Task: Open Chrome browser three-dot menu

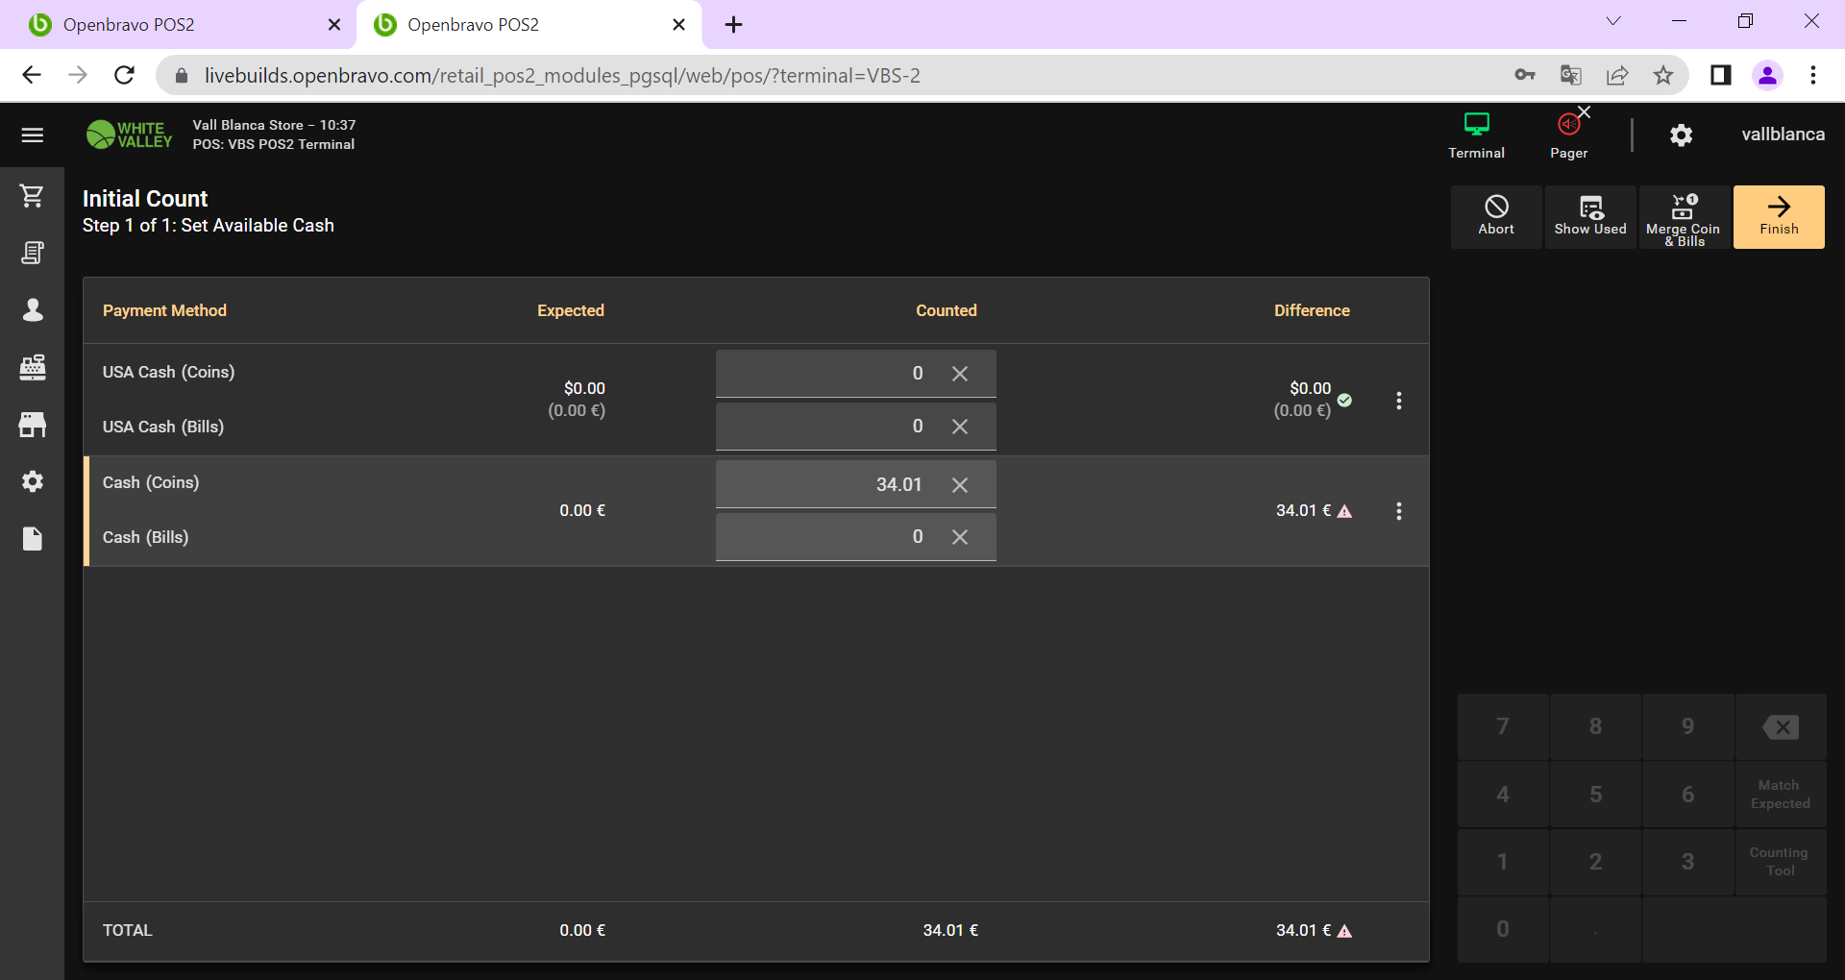Action: [x=1813, y=75]
